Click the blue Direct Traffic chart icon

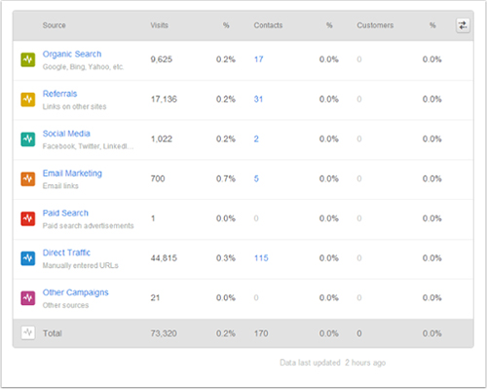tap(28, 258)
